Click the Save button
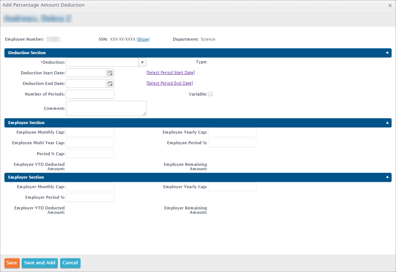This screenshot has width=396, height=272. pyautogui.click(x=12, y=263)
